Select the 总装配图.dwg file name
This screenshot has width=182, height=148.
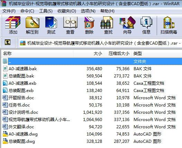pyautogui.click(x=22, y=141)
